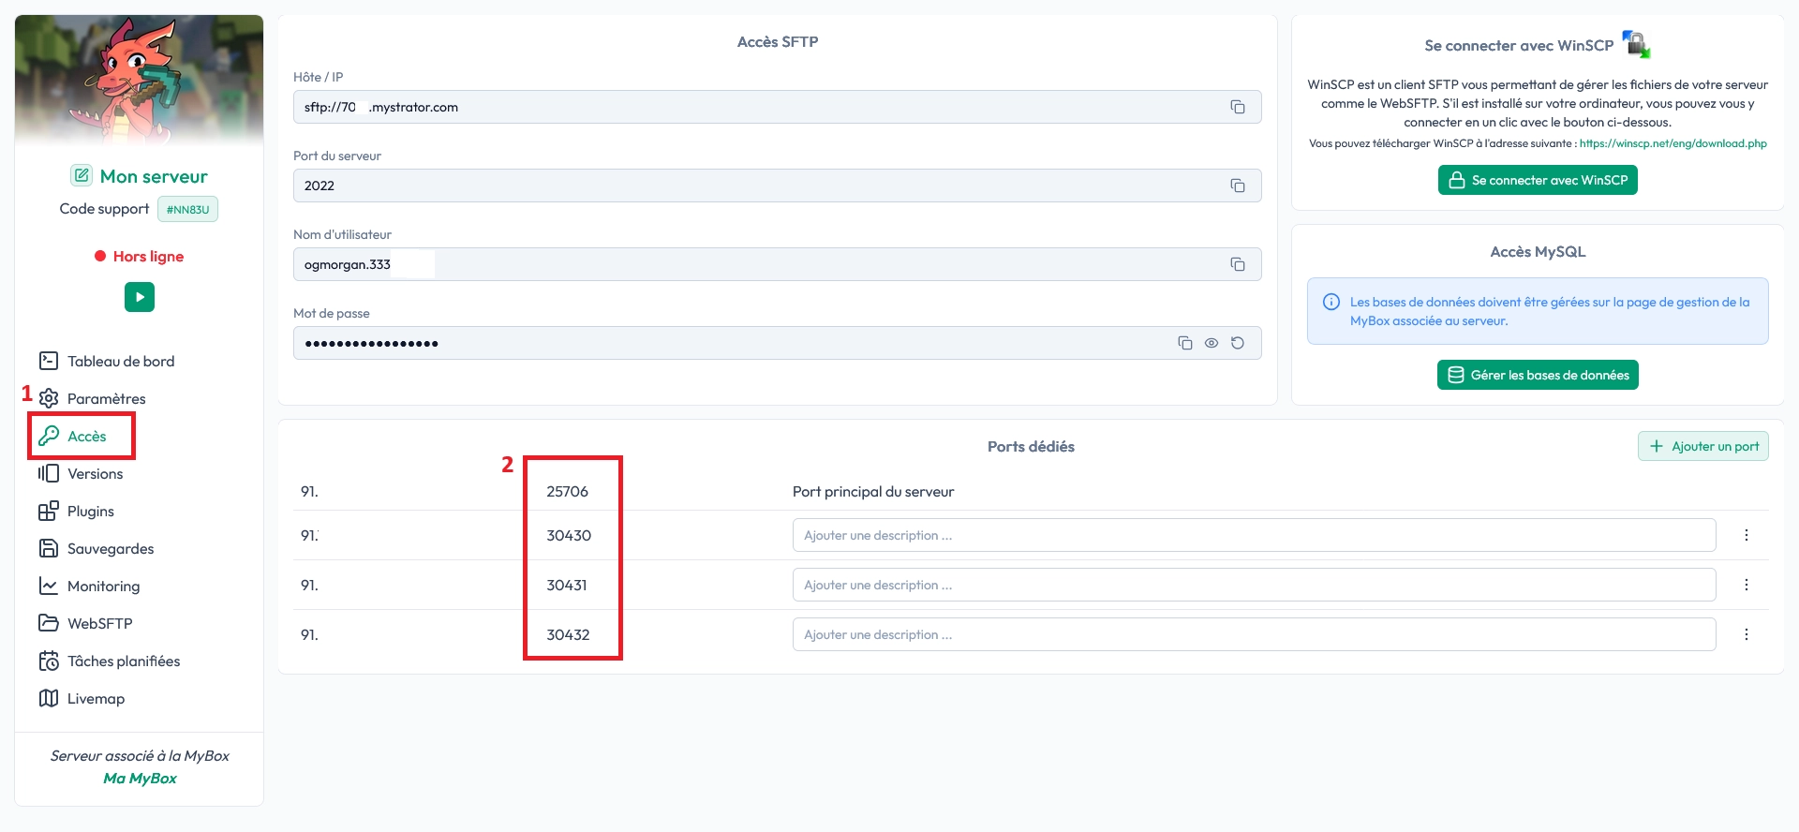Click Se connecter avec WinSCP button
1799x832 pixels.
coord(1537,180)
